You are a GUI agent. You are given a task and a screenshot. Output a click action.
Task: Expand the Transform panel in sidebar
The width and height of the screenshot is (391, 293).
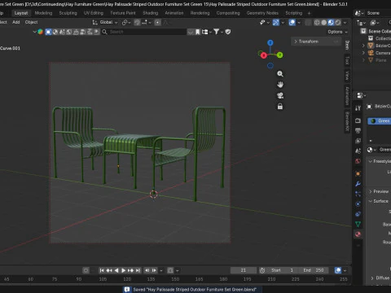[x=316, y=42]
